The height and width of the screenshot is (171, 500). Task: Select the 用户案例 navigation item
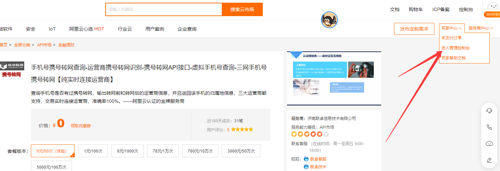pyautogui.click(x=155, y=29)
